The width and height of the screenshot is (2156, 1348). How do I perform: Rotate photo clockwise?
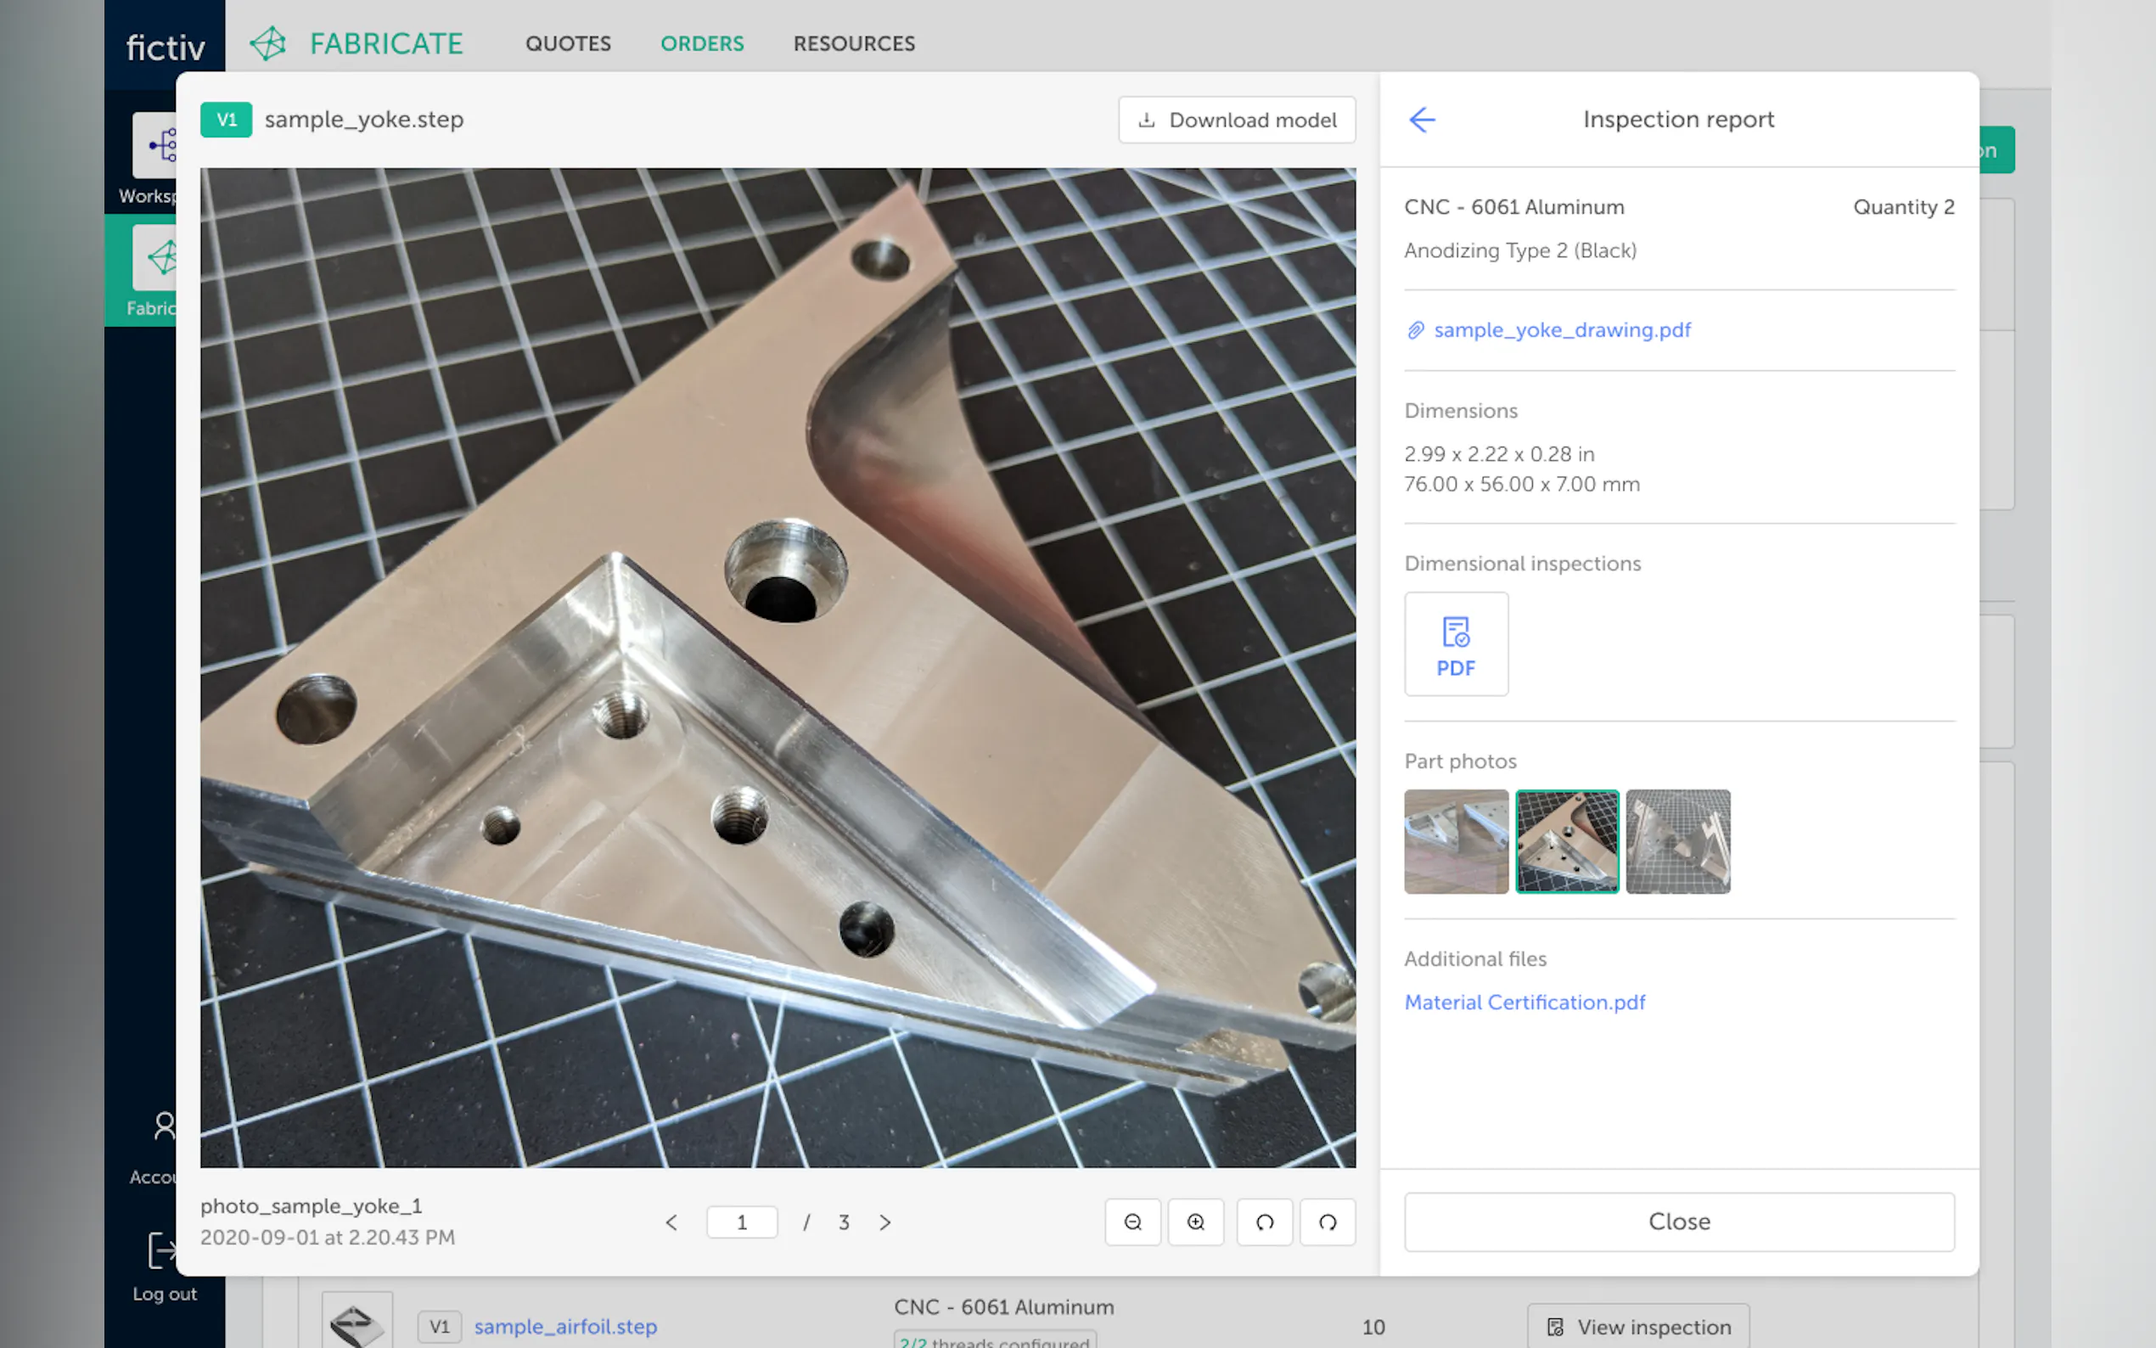pyautogui.click(x=1327, y=1222)
